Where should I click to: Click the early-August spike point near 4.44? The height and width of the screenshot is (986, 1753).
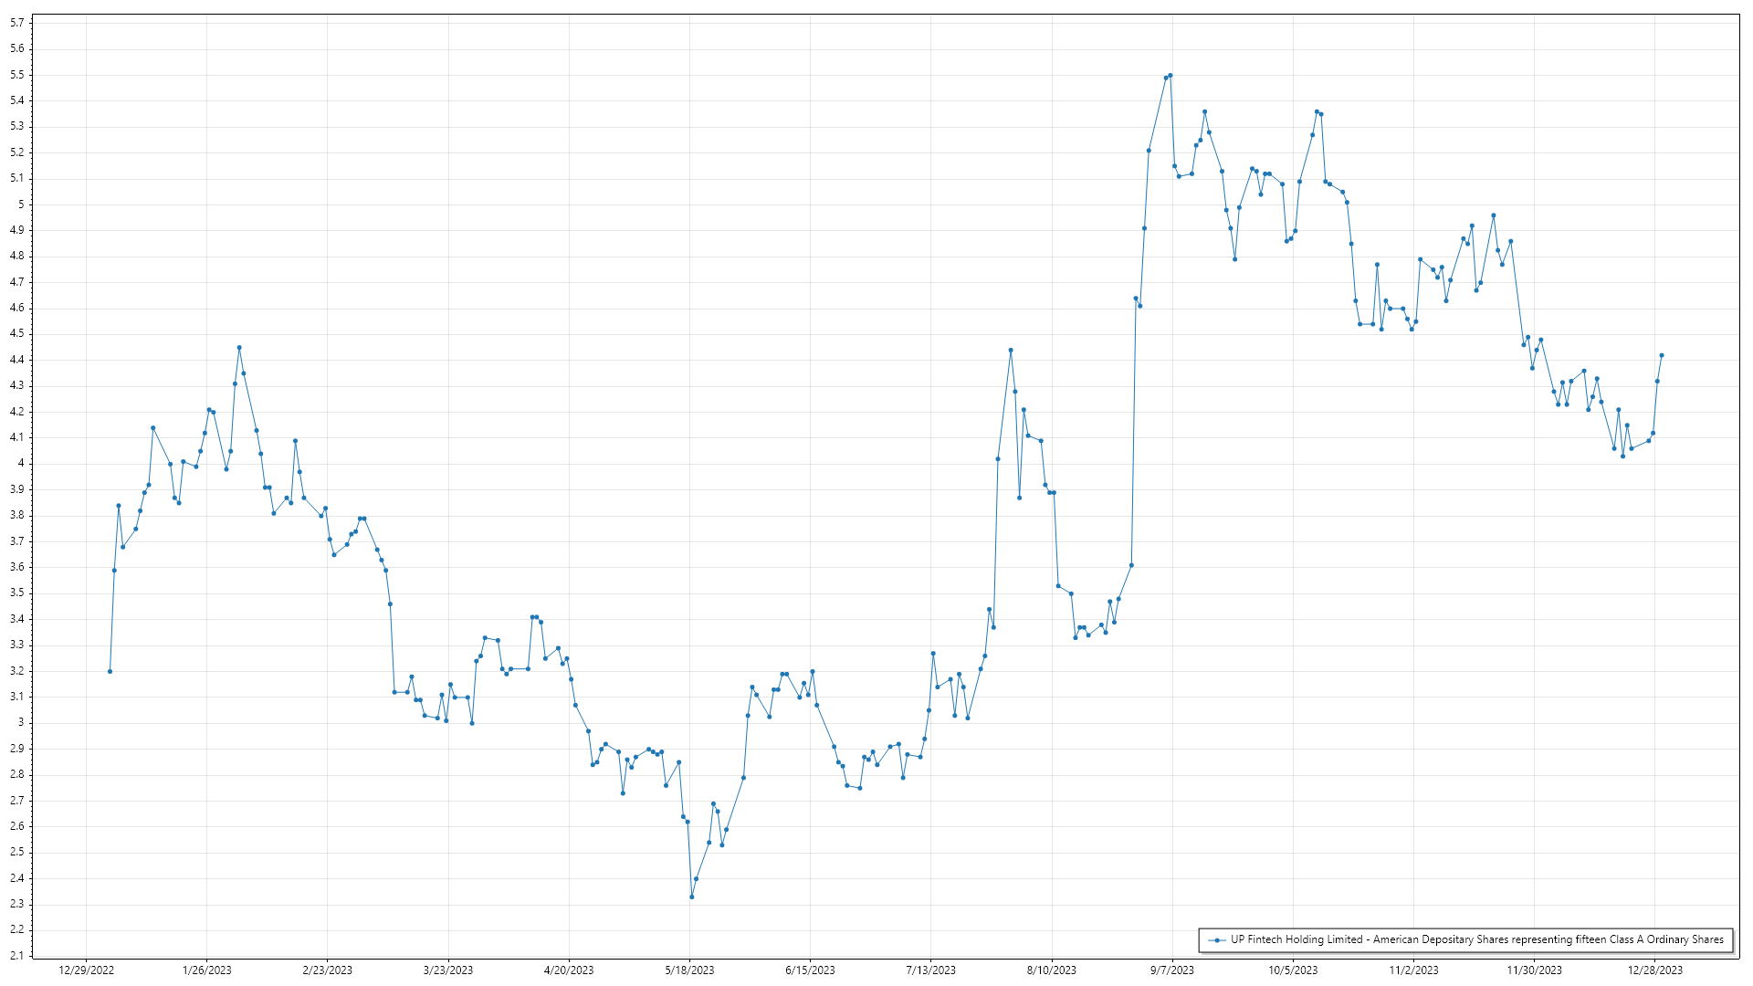click(x=1011, y=350)
